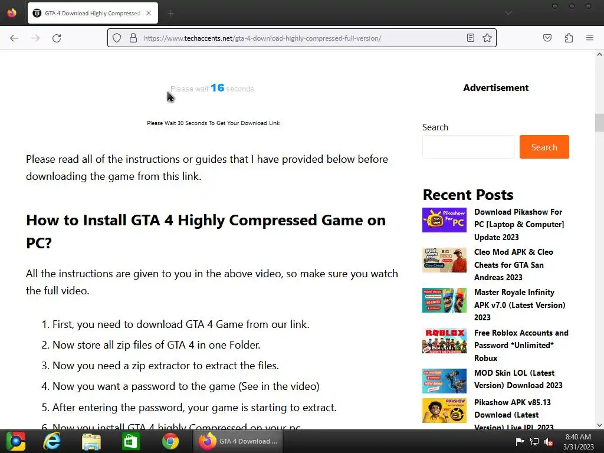Click the scrollbar up arrow
This screenshot has height=453, width=604.
tap(599, 55)
